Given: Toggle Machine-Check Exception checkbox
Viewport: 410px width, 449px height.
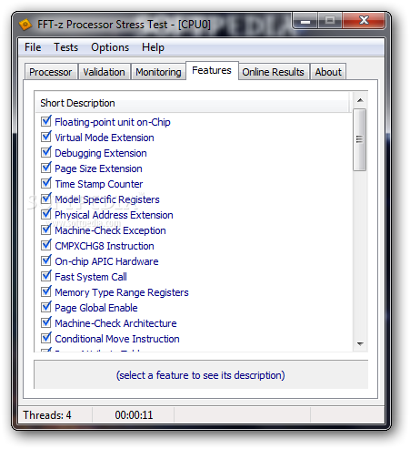Looking at the screenshot, I should (x=46, y=230).
